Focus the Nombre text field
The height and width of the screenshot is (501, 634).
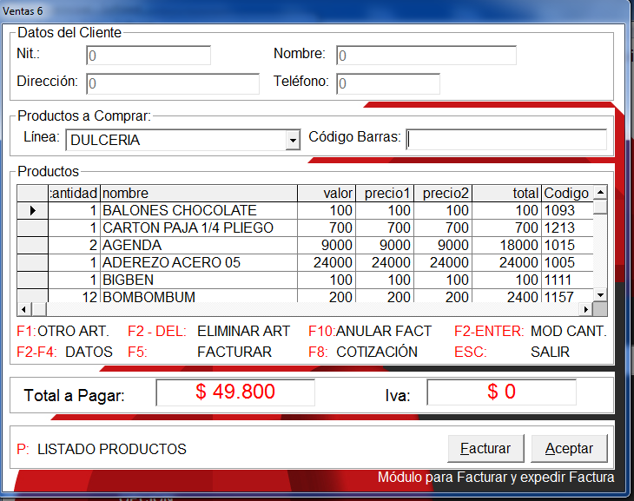pyautogui.click(x=426, y=56)
